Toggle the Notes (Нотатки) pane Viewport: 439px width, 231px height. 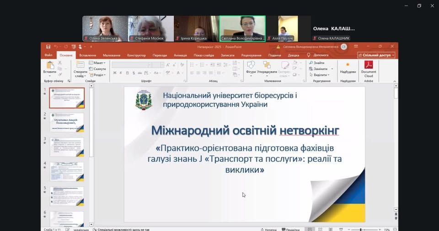click(268, 230)
